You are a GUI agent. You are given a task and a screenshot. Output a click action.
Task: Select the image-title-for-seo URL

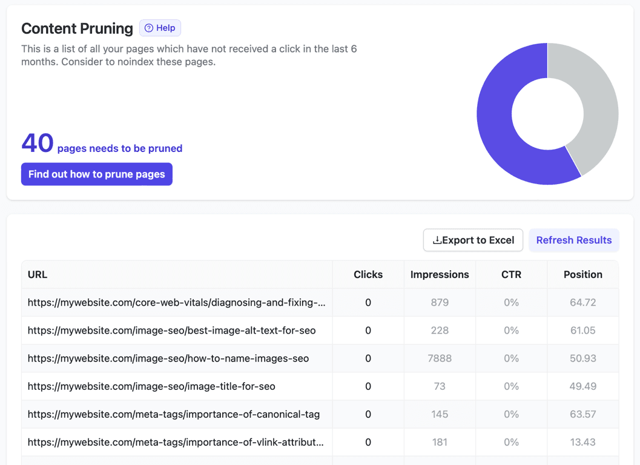151,386
